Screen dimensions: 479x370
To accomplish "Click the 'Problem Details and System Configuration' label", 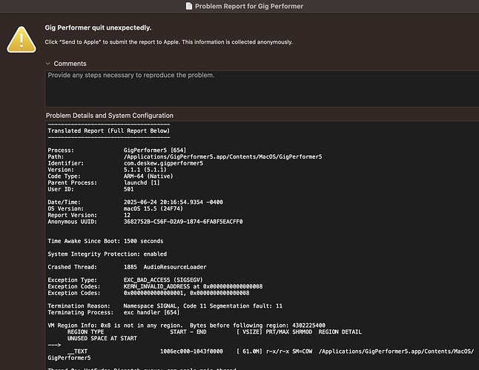I will (x=110, y=116).
